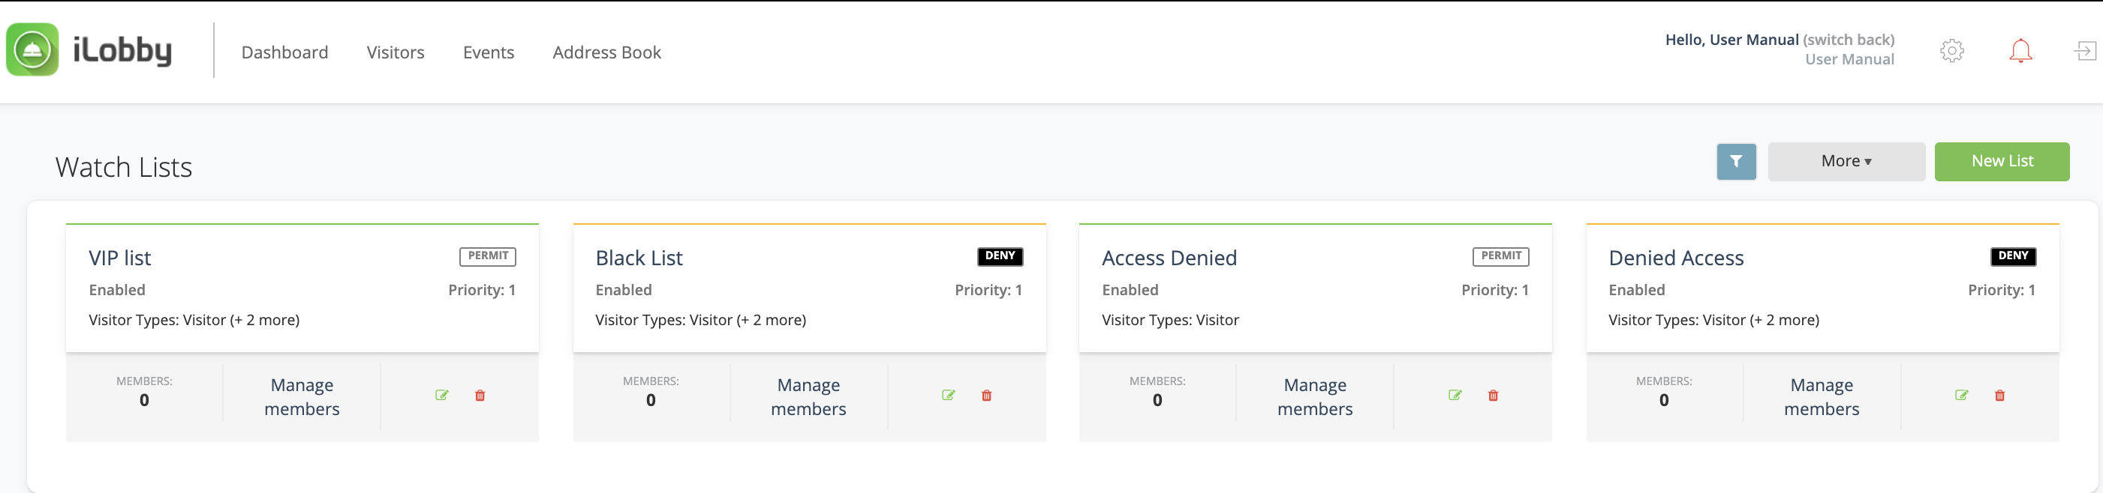Delete the Black List watch list

coord(986,395)
